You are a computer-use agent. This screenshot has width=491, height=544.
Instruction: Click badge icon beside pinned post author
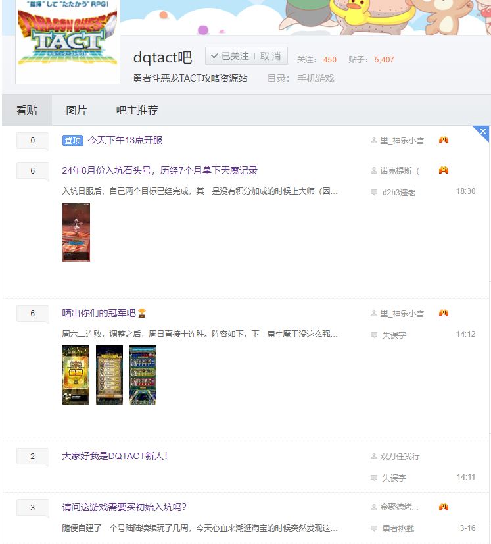pyautogui.click(x=444, y=140)
